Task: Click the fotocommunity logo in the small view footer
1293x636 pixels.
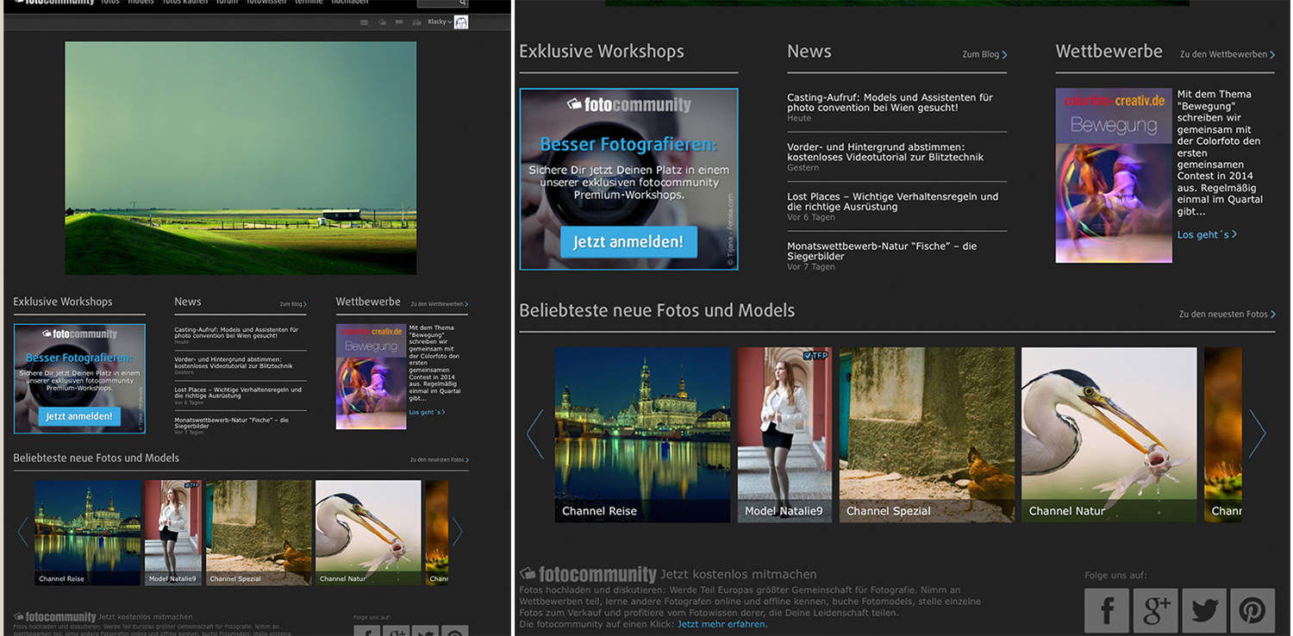Action: [54, 617]
